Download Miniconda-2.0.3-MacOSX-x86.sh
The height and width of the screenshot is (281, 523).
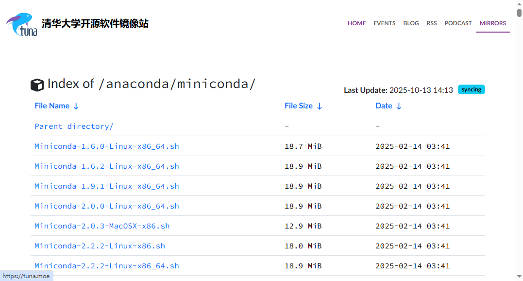coord(102,226)
